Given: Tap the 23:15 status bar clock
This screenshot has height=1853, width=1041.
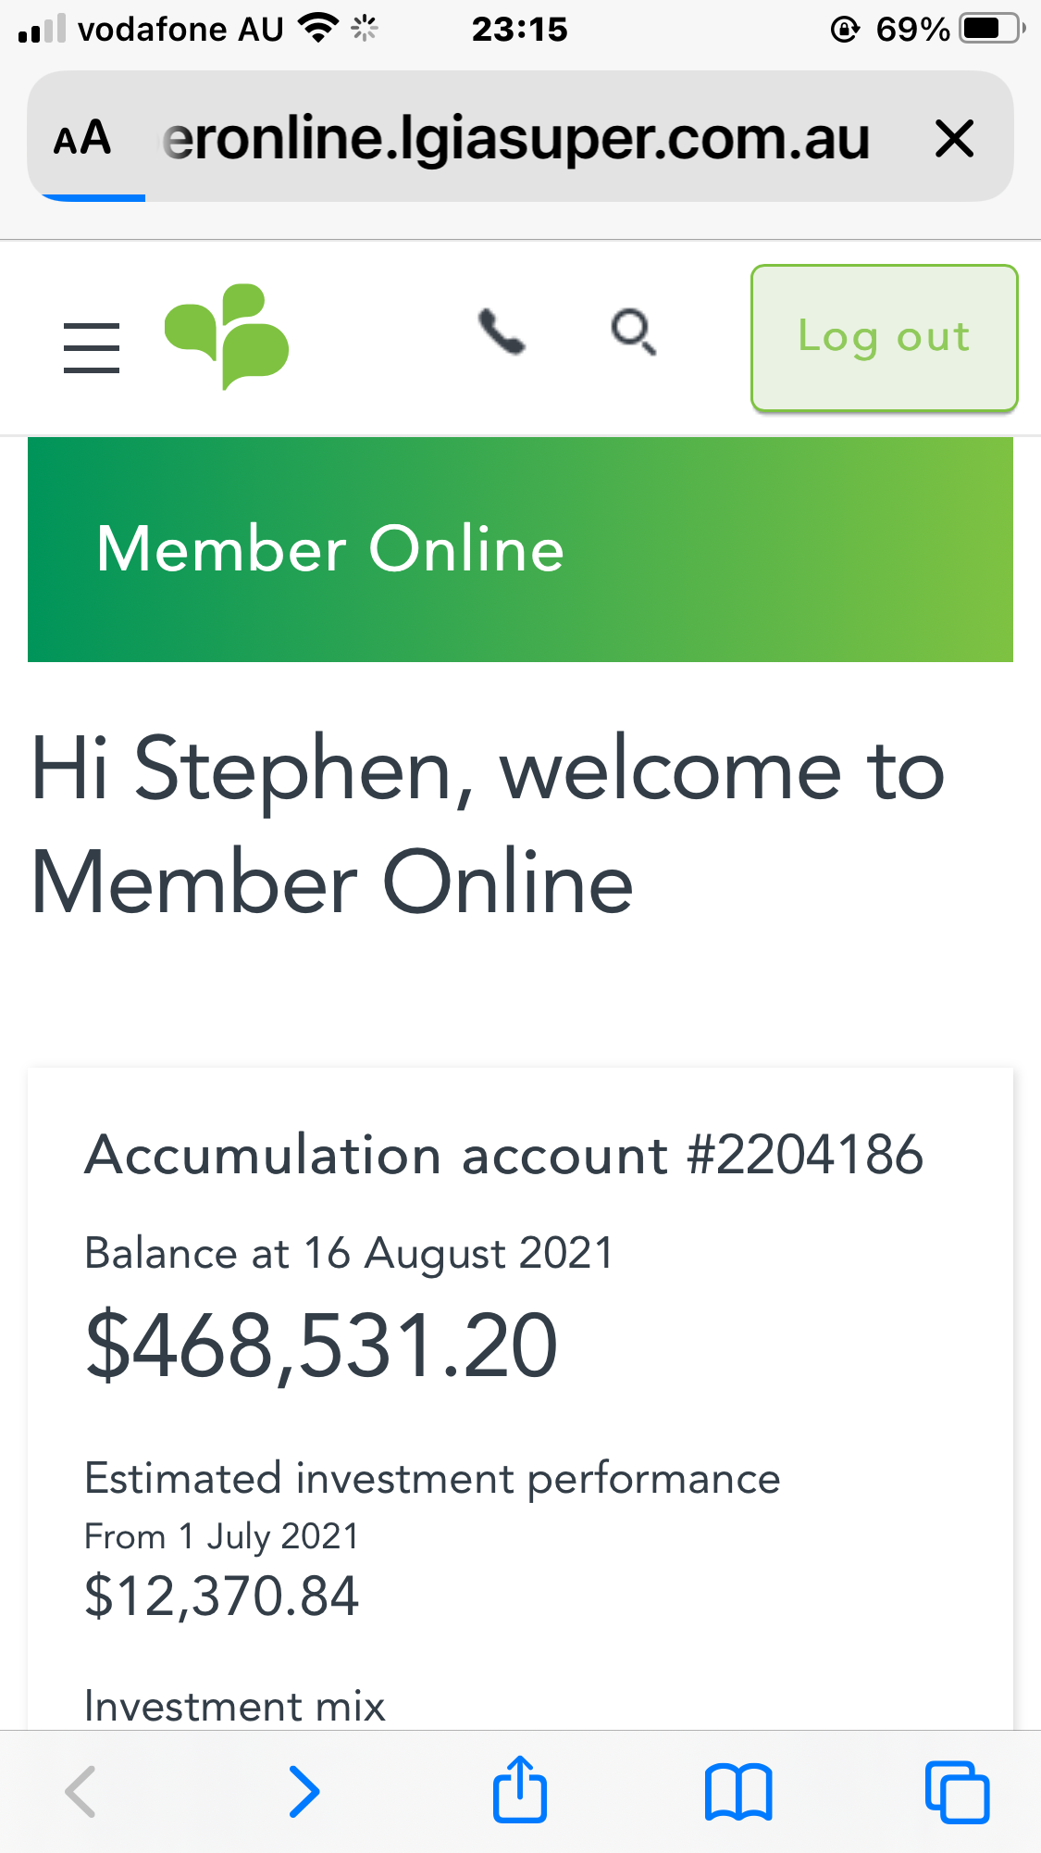Looking at the screenshot, I should (x=519, y=30).
